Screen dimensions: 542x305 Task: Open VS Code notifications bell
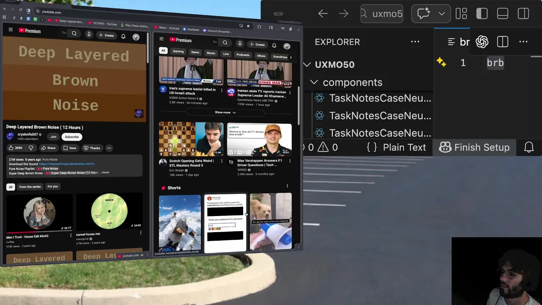[529, 147]
